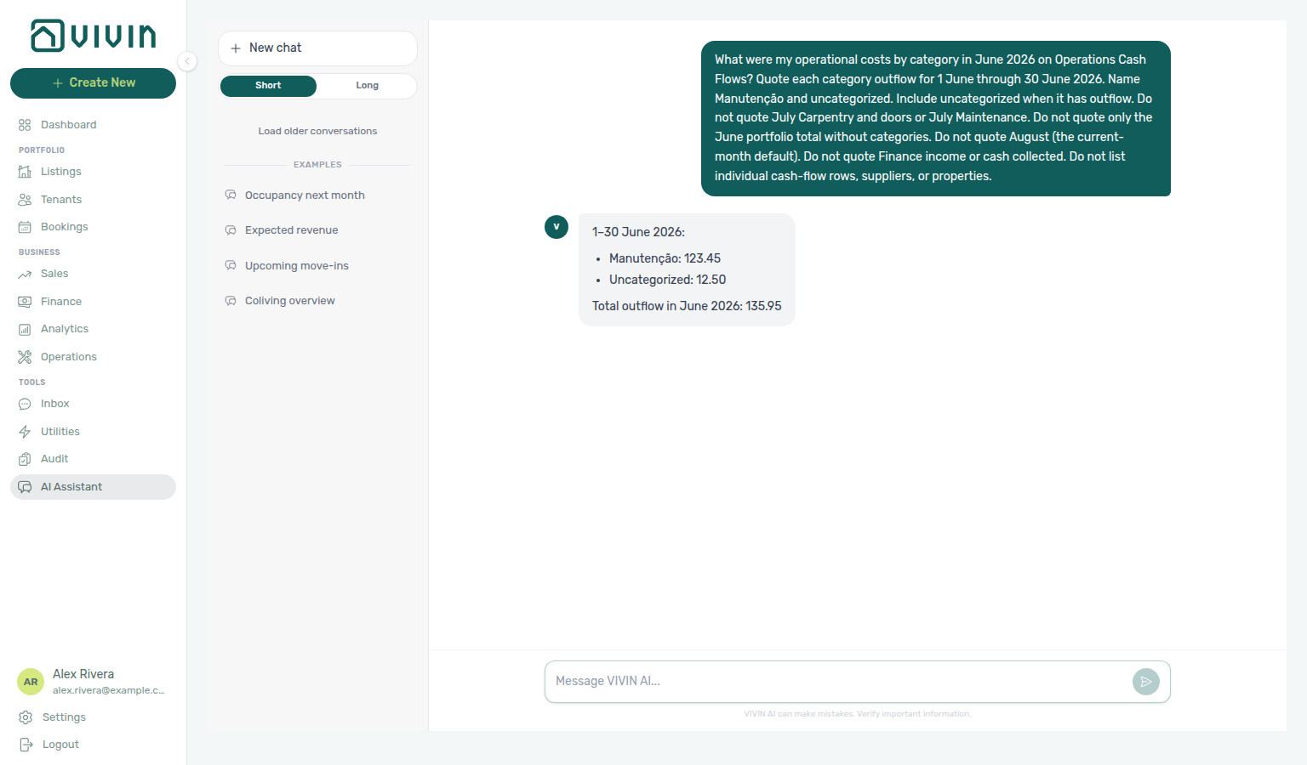The width and height of the screenshot is (1307, 765).
Task: Click the Dashboard grid icon
Action: click(25, 125)
